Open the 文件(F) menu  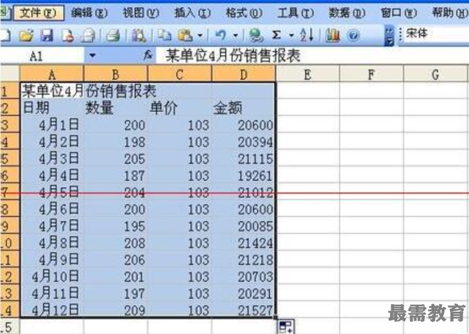click(39, 13)
